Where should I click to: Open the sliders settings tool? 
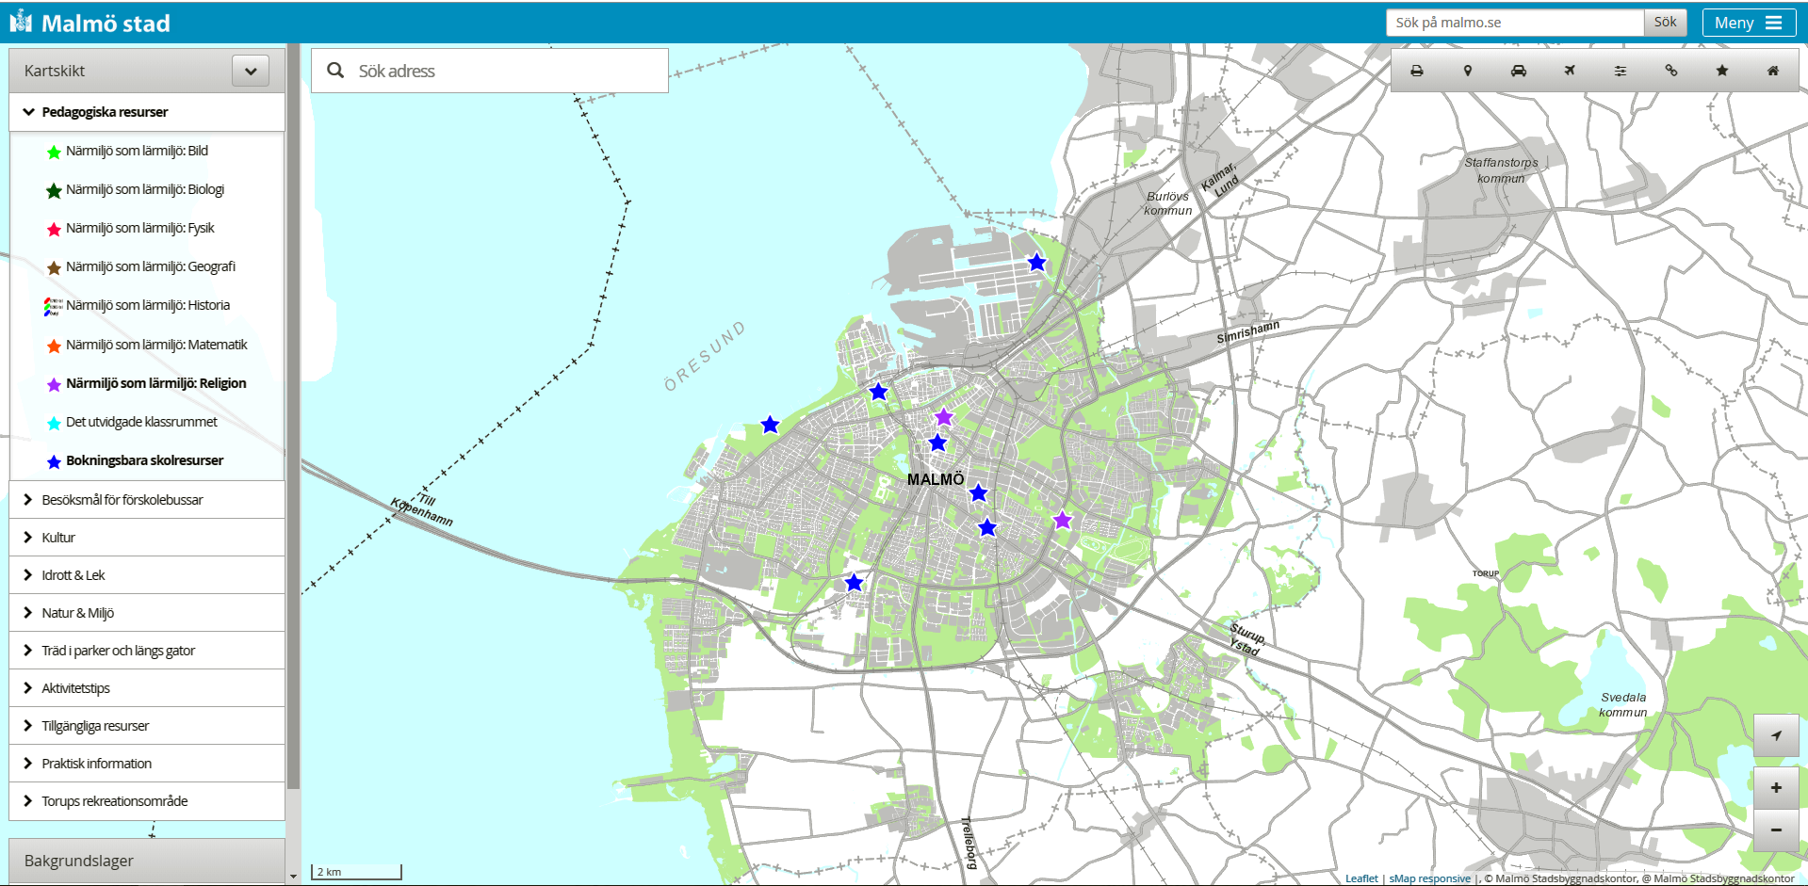(1620, 71)
